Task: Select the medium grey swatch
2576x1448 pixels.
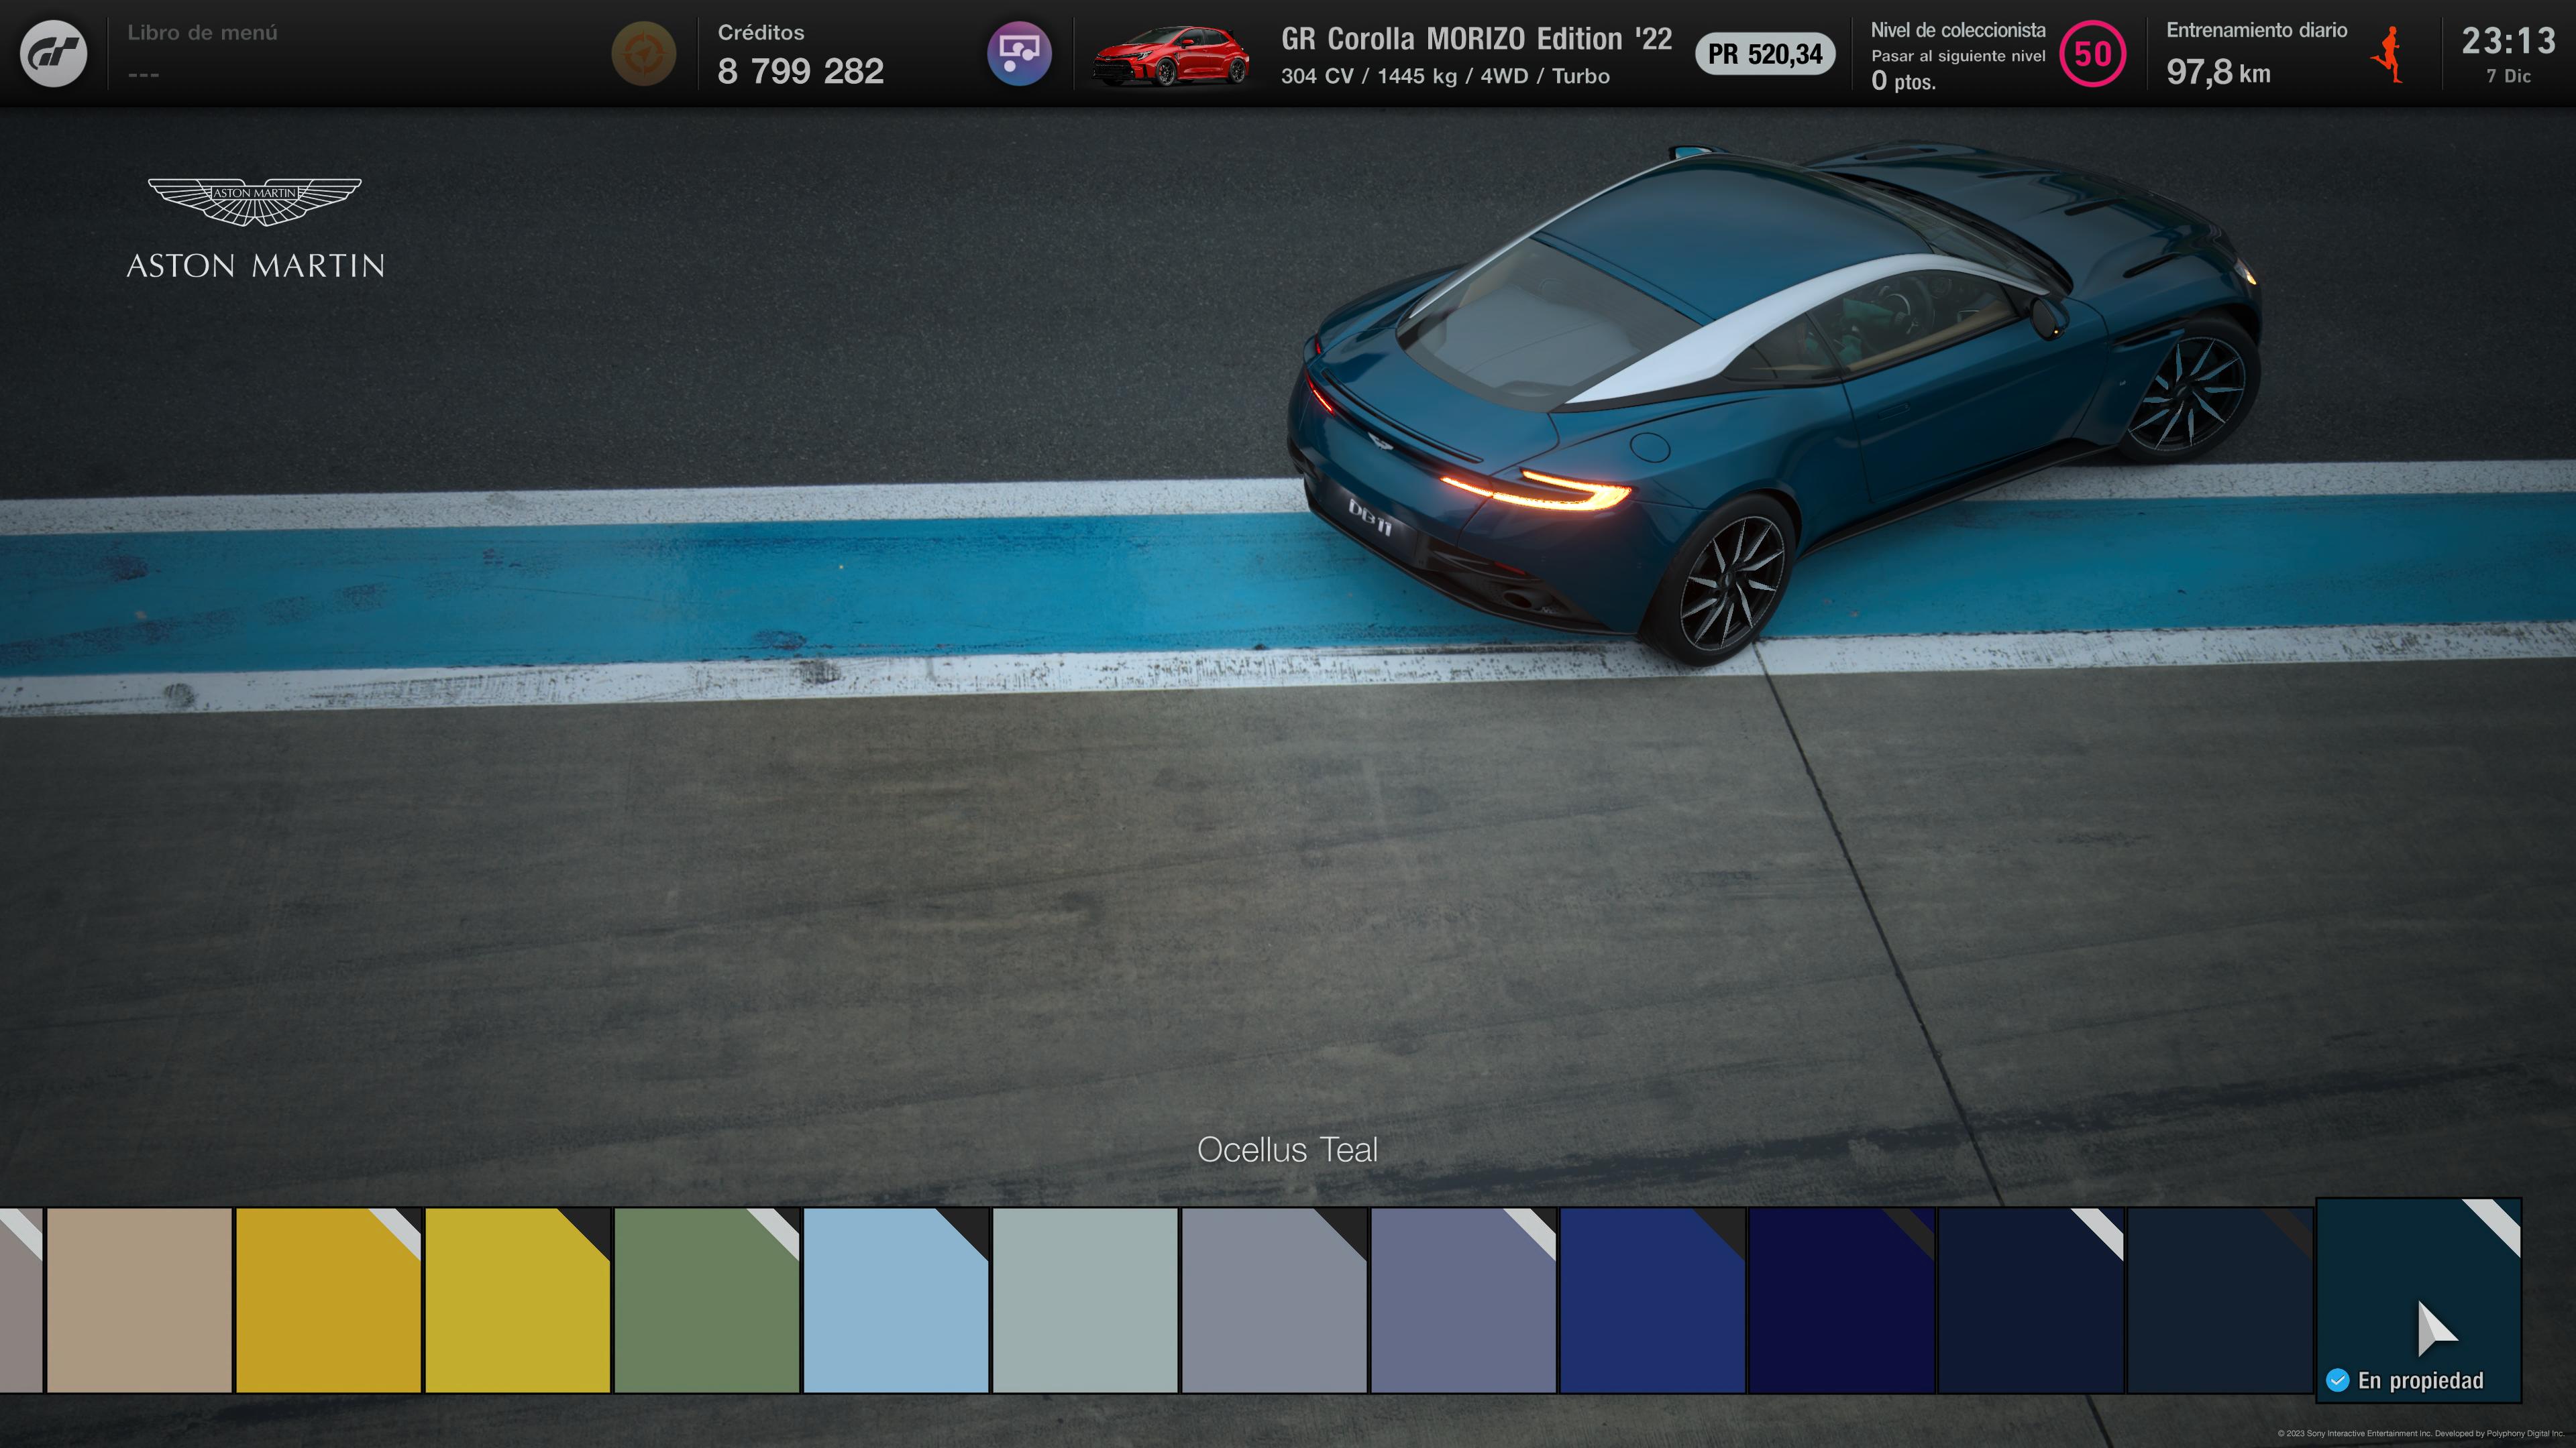Action: (x=1273, y=1300)
